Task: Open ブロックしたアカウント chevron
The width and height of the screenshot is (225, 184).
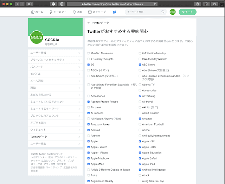Action: click(79, 116)
